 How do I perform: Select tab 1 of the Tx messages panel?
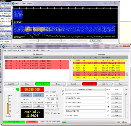pyautogui.click(x=63, y=89)
